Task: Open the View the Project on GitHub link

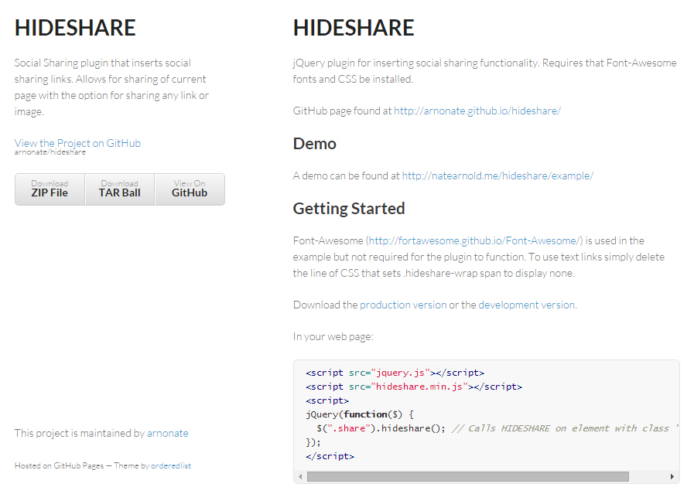Action: coord(77,143)
